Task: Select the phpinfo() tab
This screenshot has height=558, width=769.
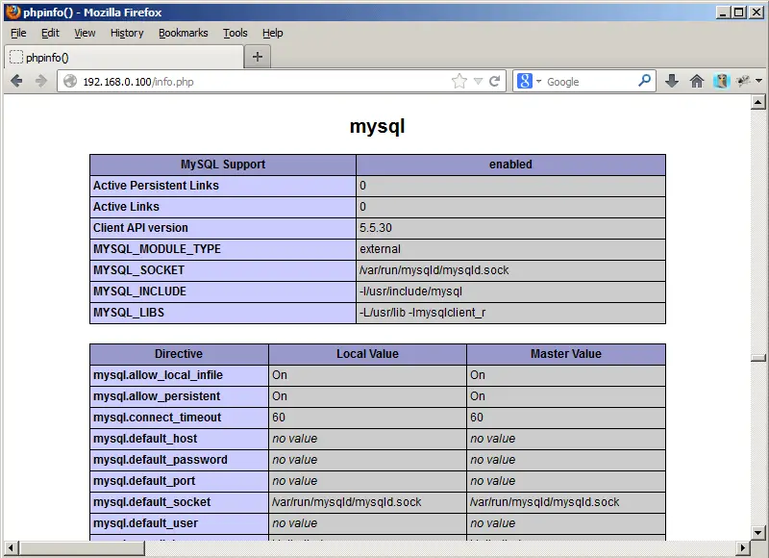Action: coord(124,58)
